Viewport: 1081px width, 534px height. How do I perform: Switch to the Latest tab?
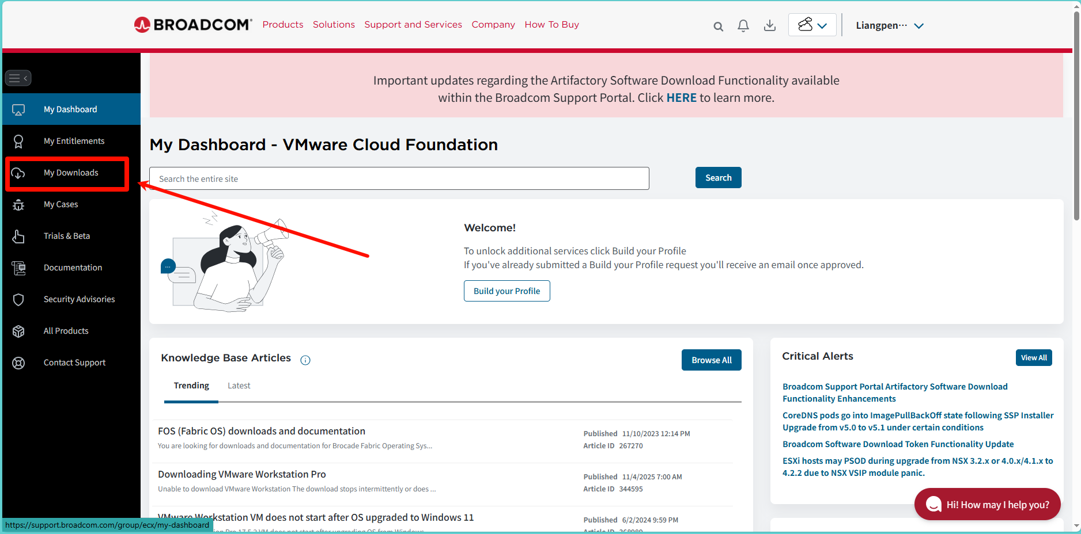point(239,386)
